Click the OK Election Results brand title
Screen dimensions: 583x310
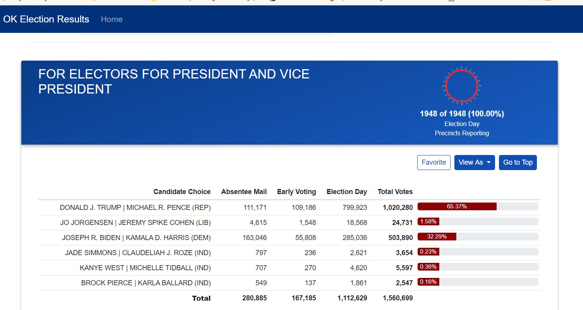(46, 19)
